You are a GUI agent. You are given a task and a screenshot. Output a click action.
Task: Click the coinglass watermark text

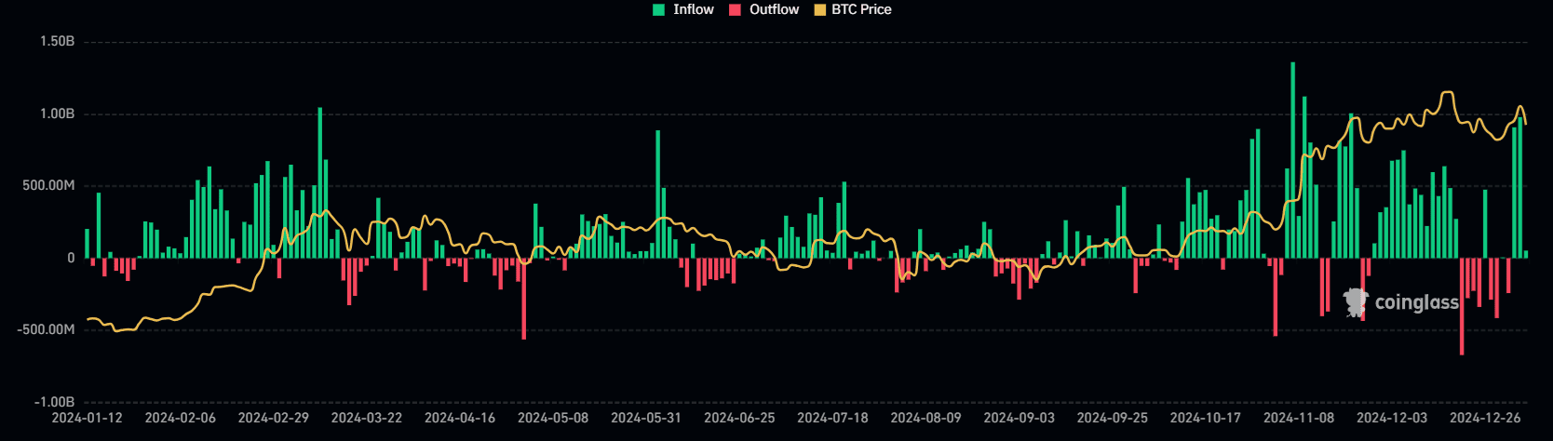point(1416,302)
